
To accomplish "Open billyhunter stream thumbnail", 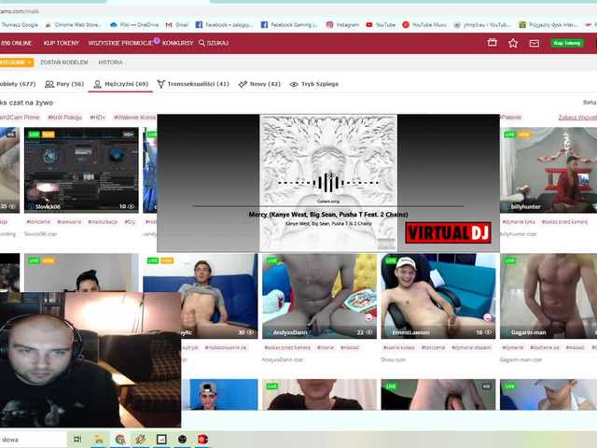I will pyautogui.click(x=548, y=170).
